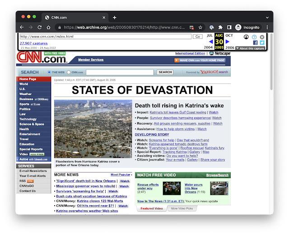289x235 pixels.
Task: Click the SEARCH button
Action: point(165,72)
